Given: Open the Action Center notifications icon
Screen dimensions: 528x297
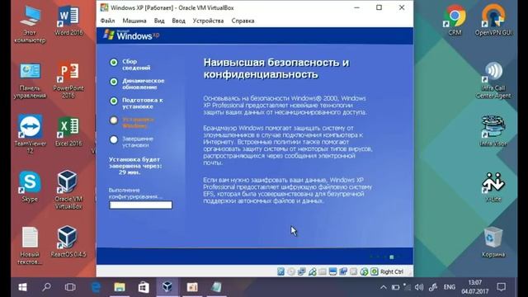Looking at the screenshot, I should 502,287.
